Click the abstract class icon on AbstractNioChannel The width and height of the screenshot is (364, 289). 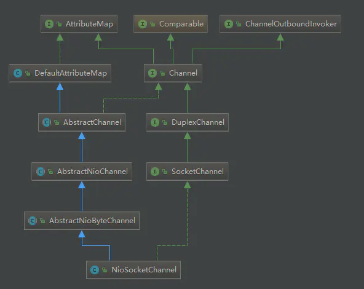click(41, 172)
